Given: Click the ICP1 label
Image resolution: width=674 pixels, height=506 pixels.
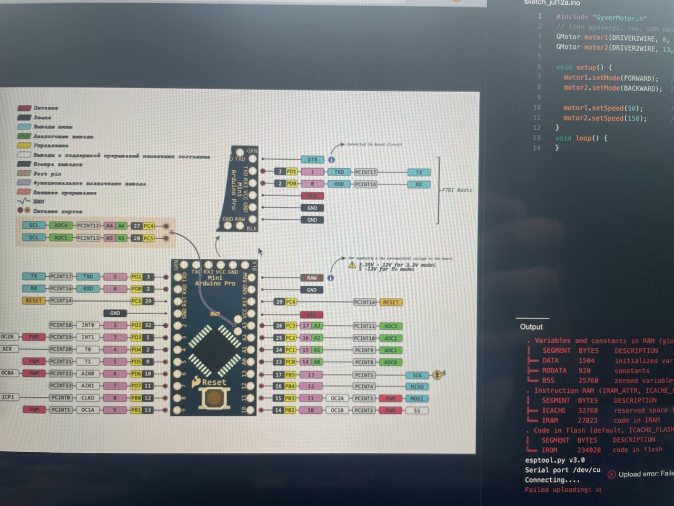Looking at the screenshot, I should point(8,397).
